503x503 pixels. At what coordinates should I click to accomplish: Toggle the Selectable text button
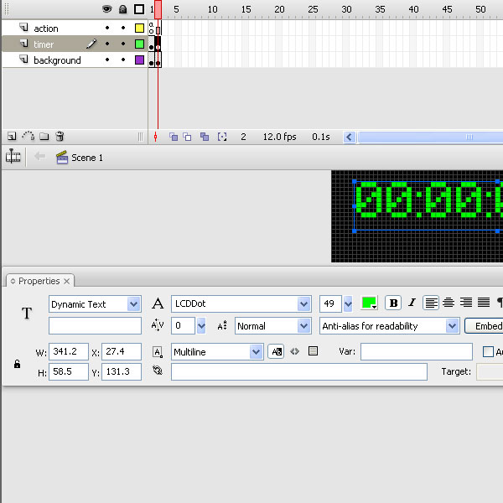[x=276, y=352]
